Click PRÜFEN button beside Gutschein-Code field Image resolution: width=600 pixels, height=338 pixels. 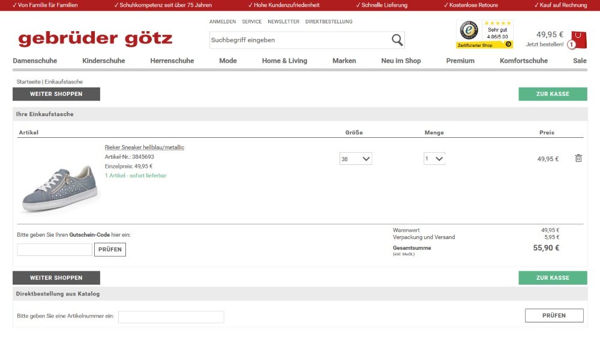[110, 249]
